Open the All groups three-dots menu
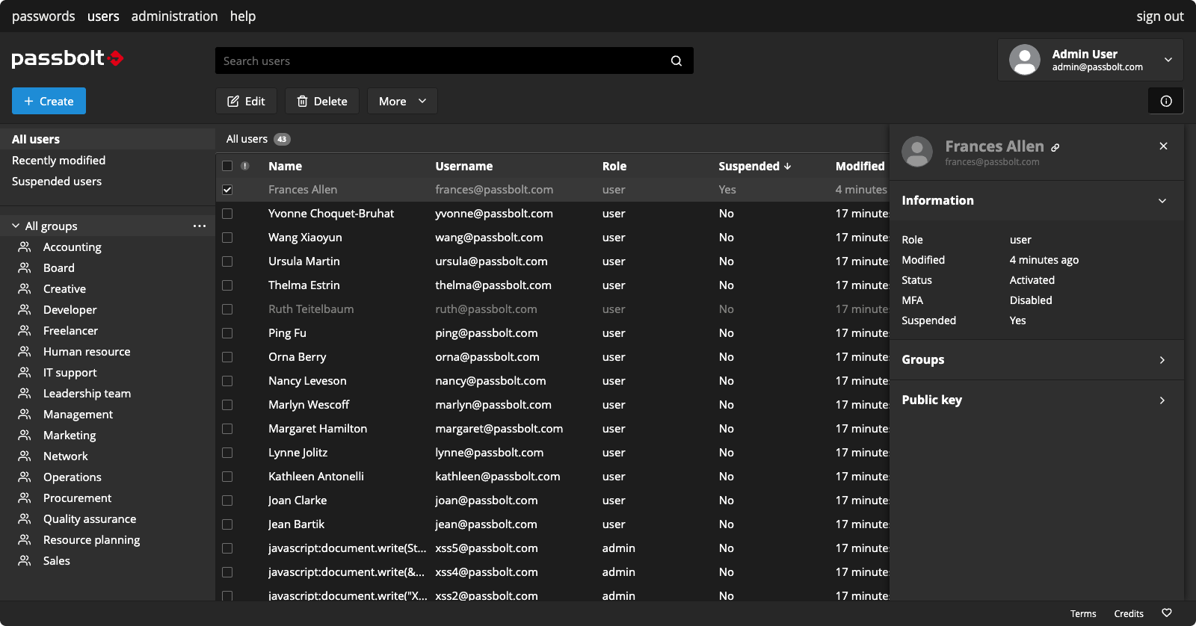1196x626 pixels. [x=200, y=226]
